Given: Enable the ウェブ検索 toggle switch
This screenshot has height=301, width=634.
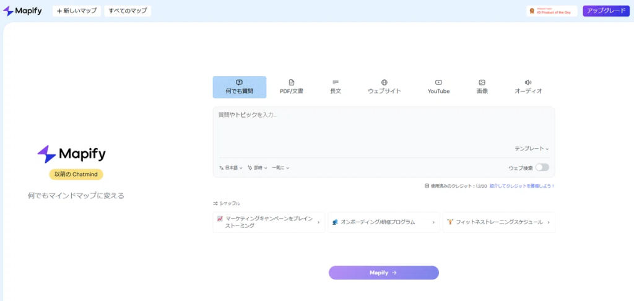Looking at the screenshot, I should coord(542,167).
